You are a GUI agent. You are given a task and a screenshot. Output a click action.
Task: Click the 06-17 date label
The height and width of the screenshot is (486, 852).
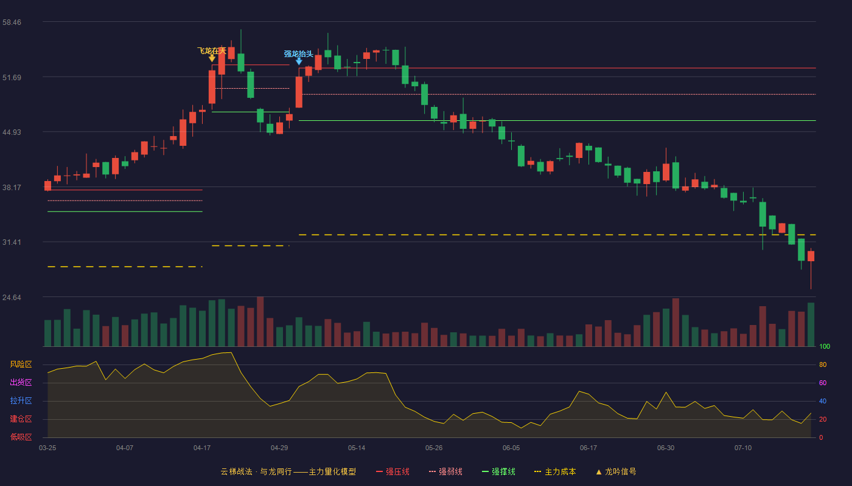(x=588, y=448)
